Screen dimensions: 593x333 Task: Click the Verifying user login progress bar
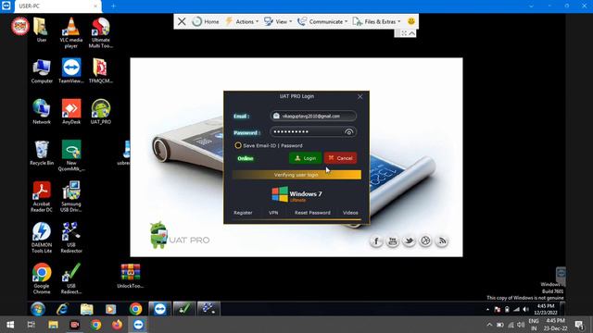[x=296, y=175]
